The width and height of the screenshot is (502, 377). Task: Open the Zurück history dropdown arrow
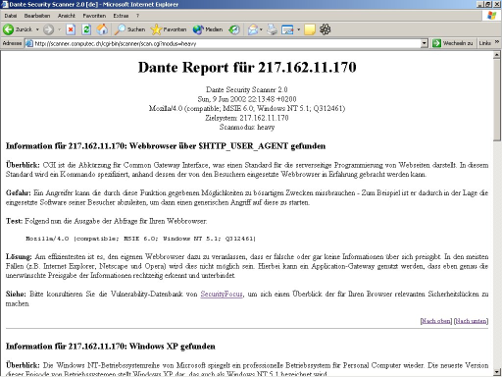click(37, 29)
